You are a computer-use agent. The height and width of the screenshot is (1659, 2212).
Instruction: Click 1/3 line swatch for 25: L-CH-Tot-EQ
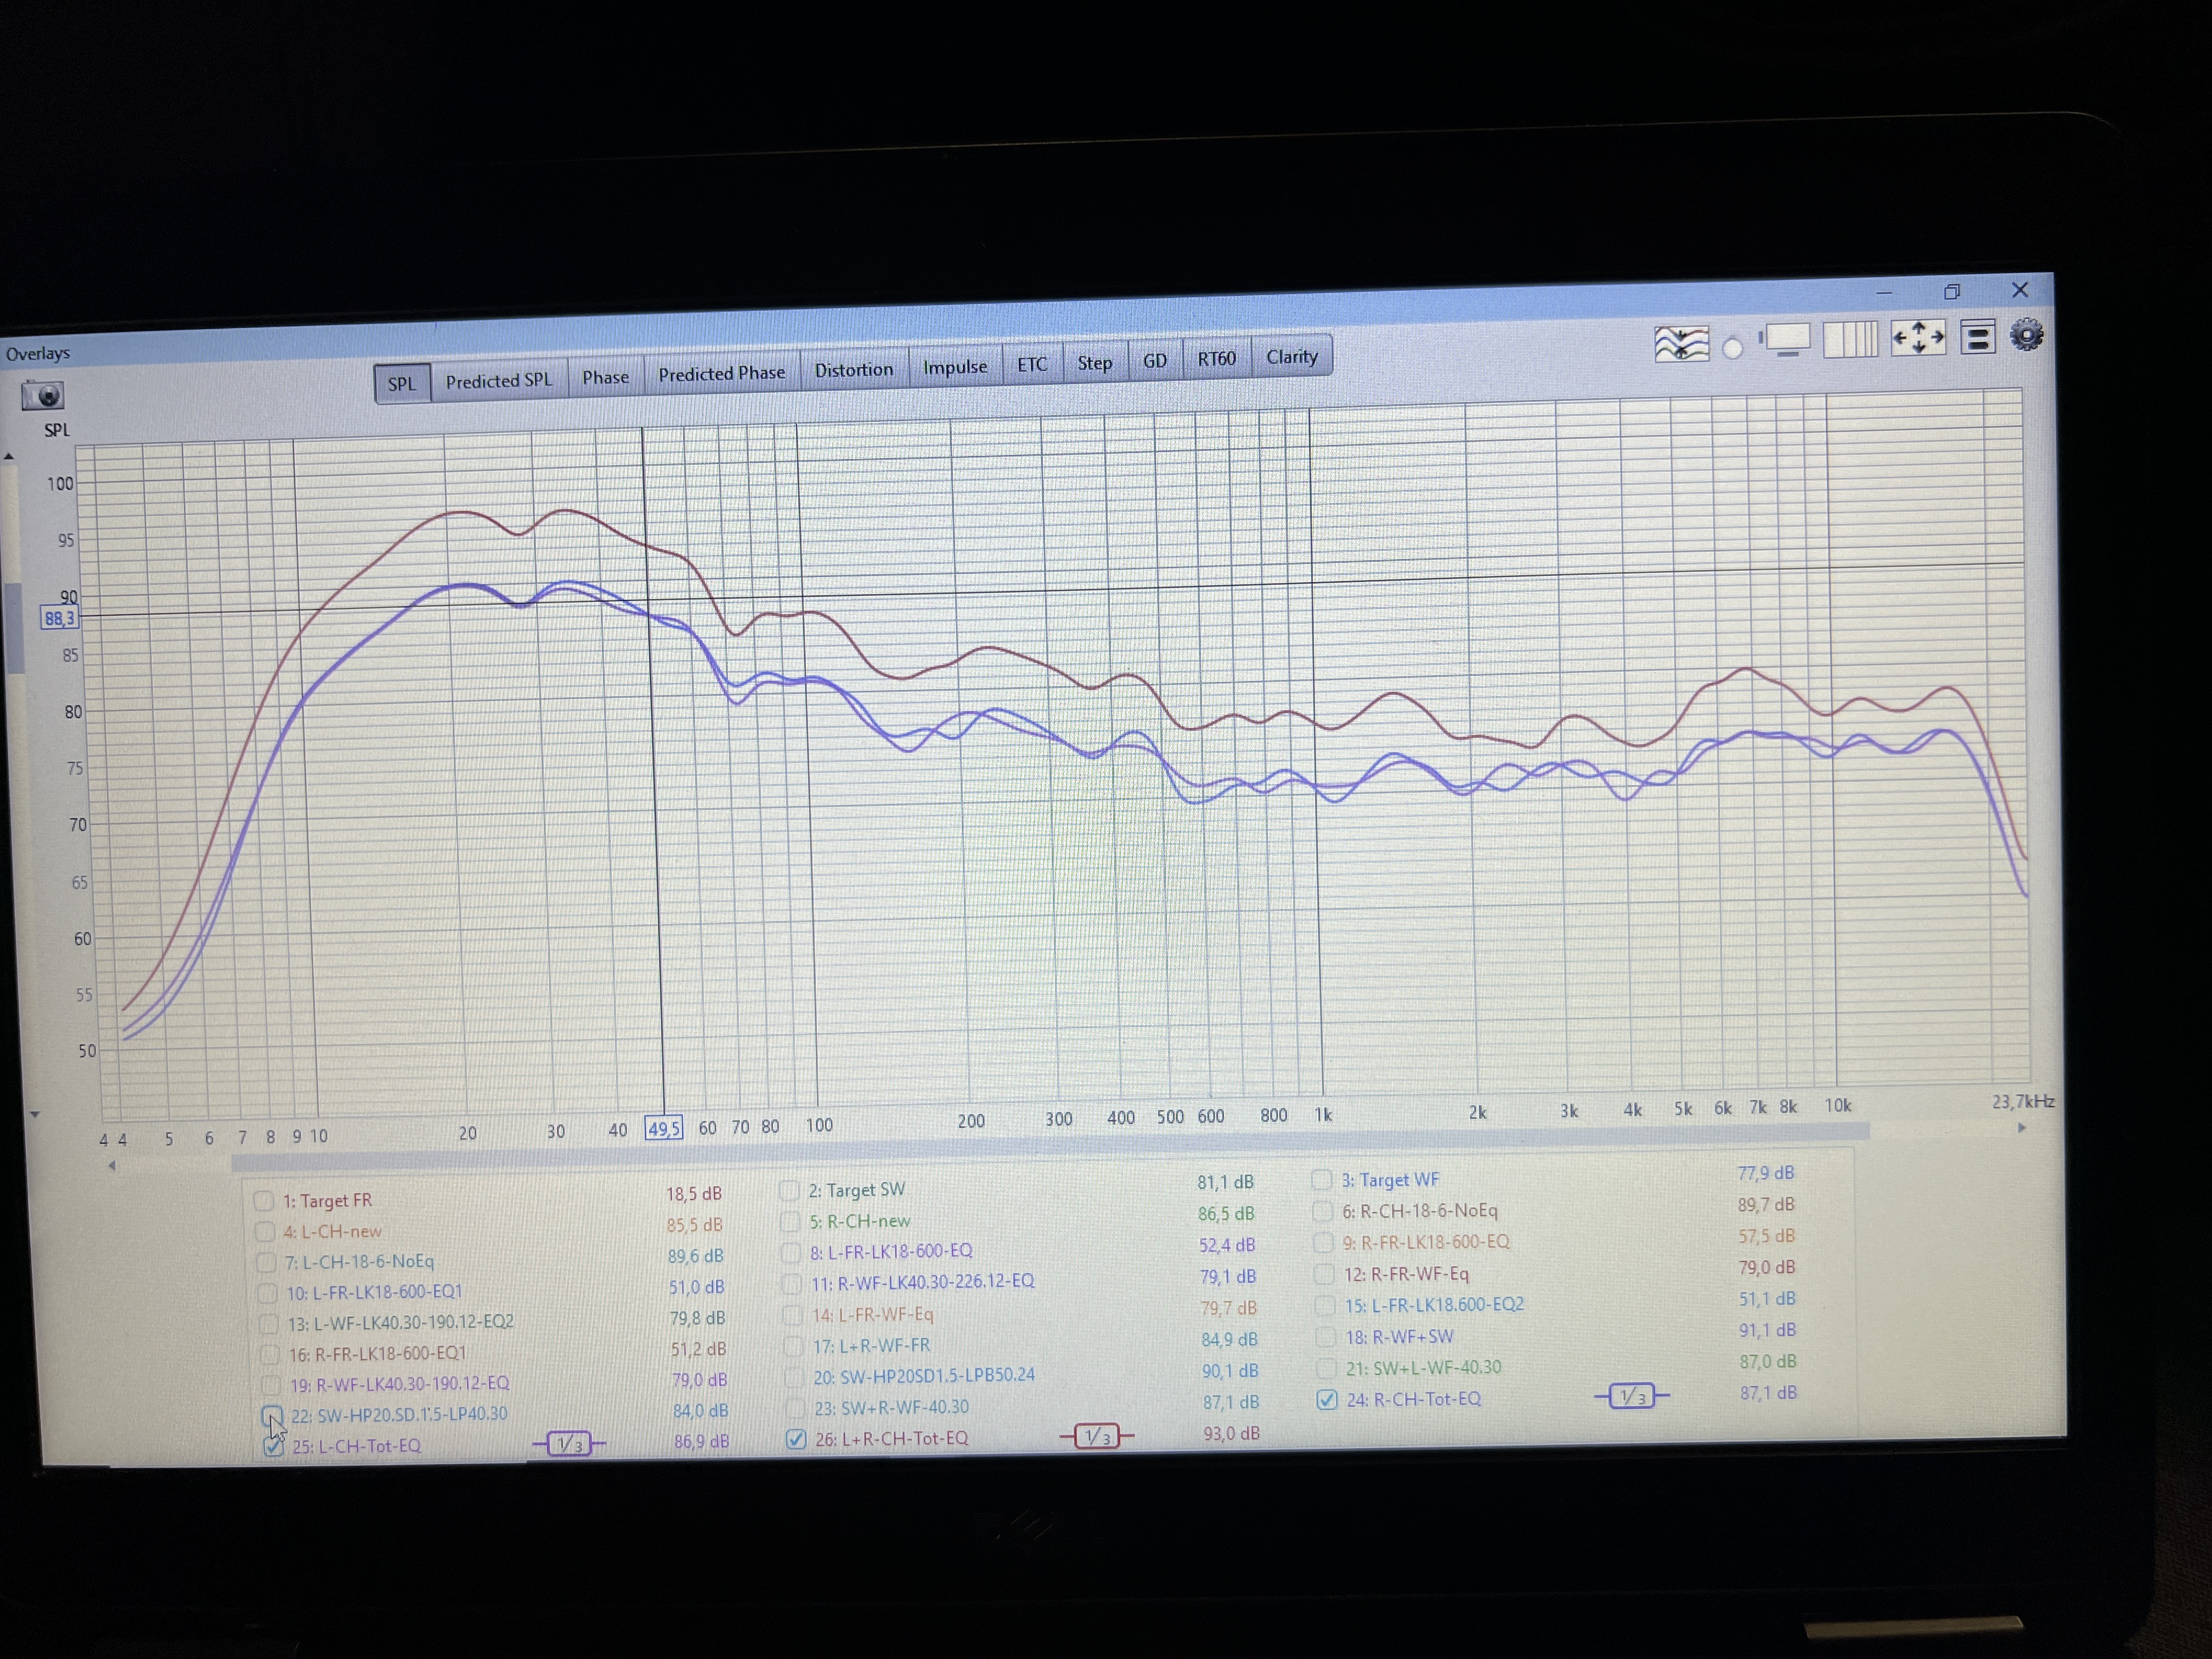[569, 1444]
